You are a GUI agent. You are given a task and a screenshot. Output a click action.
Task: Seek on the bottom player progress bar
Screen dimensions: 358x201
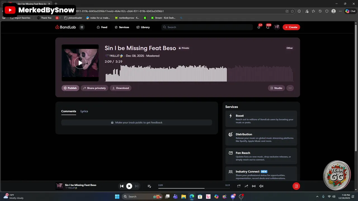pos(194,188)
